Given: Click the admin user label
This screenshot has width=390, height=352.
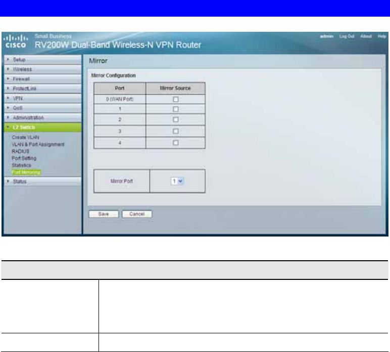Looking at the screenshot, I should pos(326,36).
